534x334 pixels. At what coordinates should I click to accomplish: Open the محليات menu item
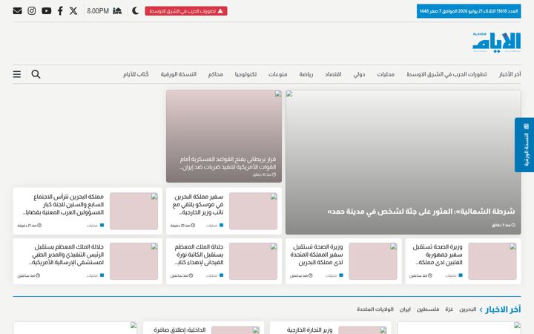click(x=386, y=74)
